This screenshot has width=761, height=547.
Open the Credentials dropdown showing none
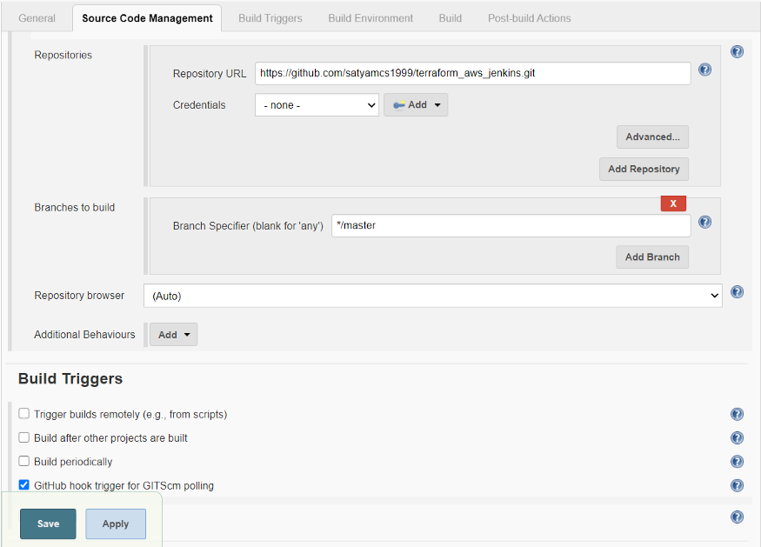click(x=317, y=105)
